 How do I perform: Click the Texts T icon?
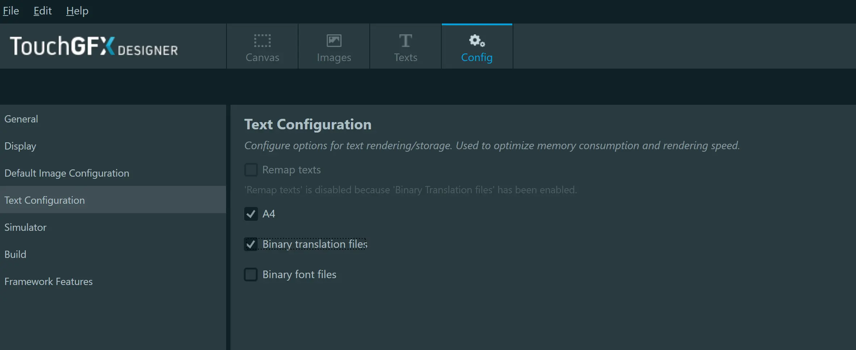pos(406,41)
